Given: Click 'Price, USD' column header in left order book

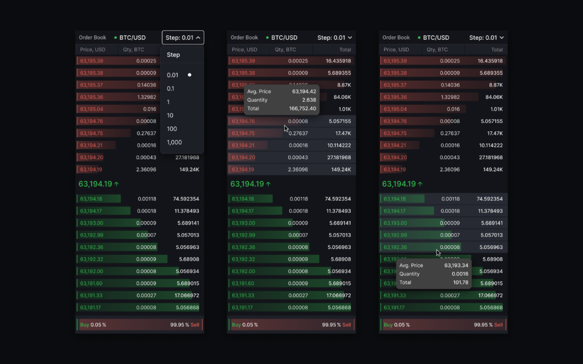Looking at the screenshot, I should click(93, 49).
